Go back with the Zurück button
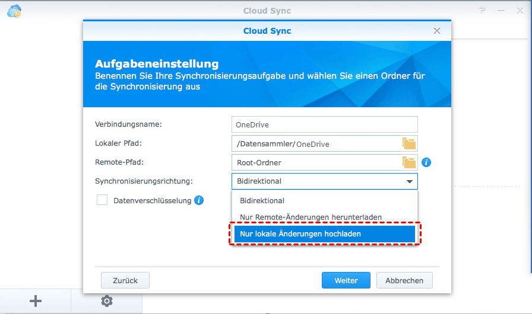Viewport: 532px width, 314px height. (x=125, y=280)
